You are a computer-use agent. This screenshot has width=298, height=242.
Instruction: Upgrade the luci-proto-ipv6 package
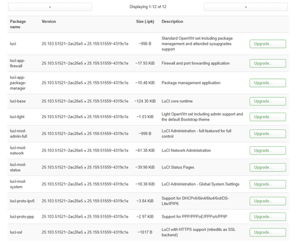(x=268, y=201)
